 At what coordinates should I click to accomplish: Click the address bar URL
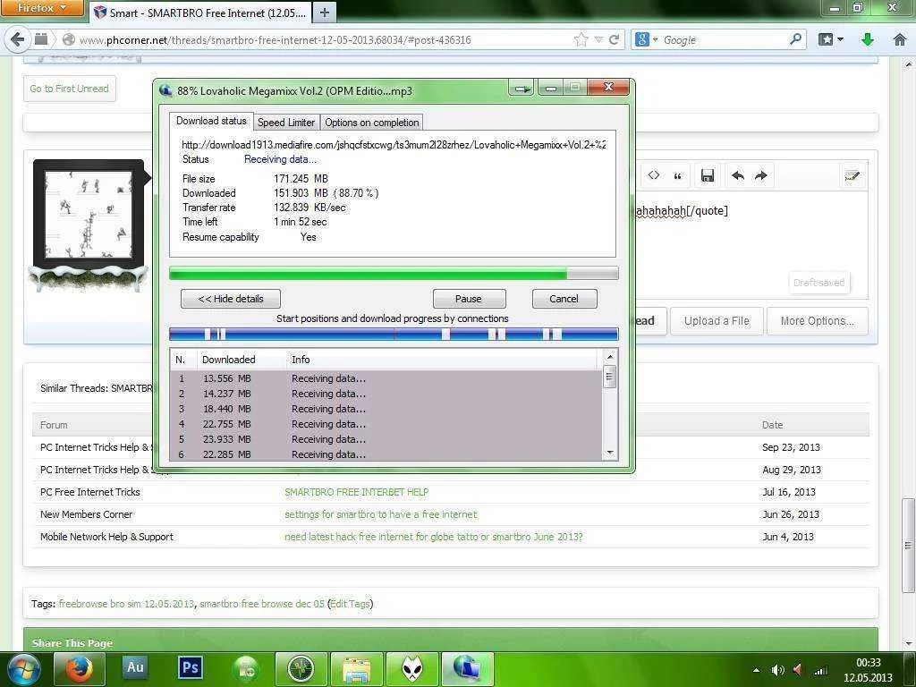[275, 39]
